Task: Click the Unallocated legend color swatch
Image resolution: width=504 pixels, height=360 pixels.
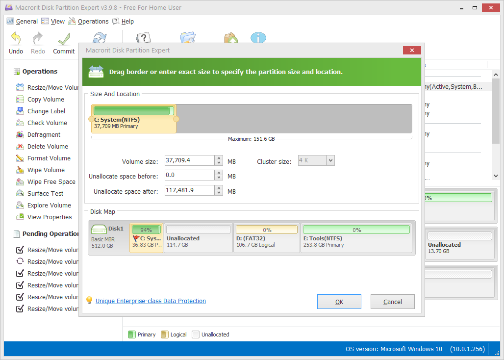Action: tap(196, 334)
